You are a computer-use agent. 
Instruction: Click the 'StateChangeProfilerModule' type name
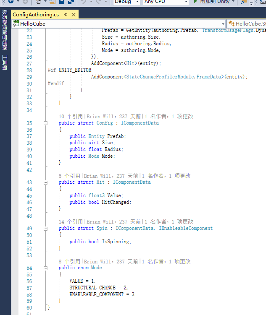(160, 77)
